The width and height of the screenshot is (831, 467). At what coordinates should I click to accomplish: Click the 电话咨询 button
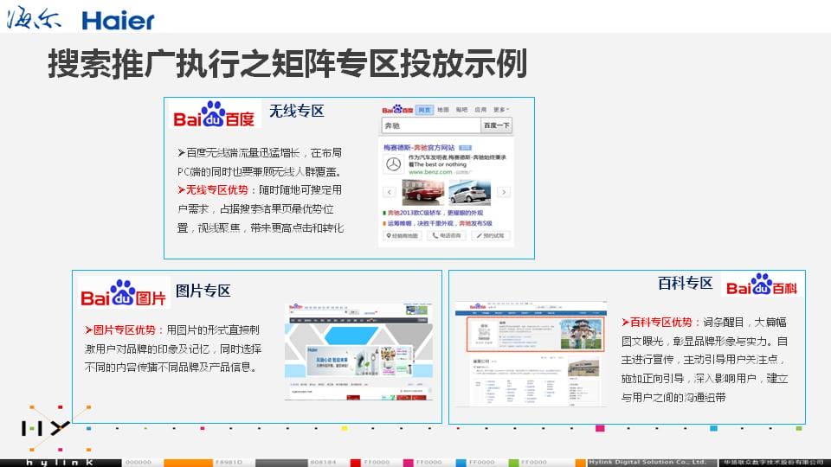448,235
